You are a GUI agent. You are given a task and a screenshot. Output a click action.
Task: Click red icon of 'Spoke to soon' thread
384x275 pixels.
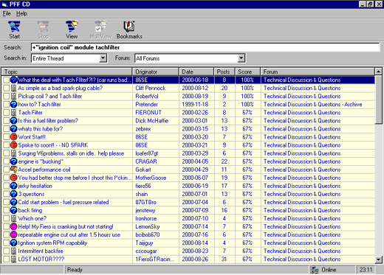[13, 145]
